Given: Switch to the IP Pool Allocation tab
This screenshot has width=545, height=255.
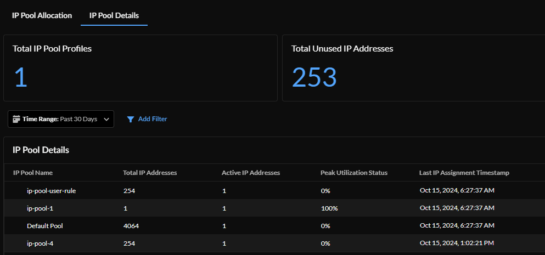Looking at the screenshot, I should coord(42,15).
